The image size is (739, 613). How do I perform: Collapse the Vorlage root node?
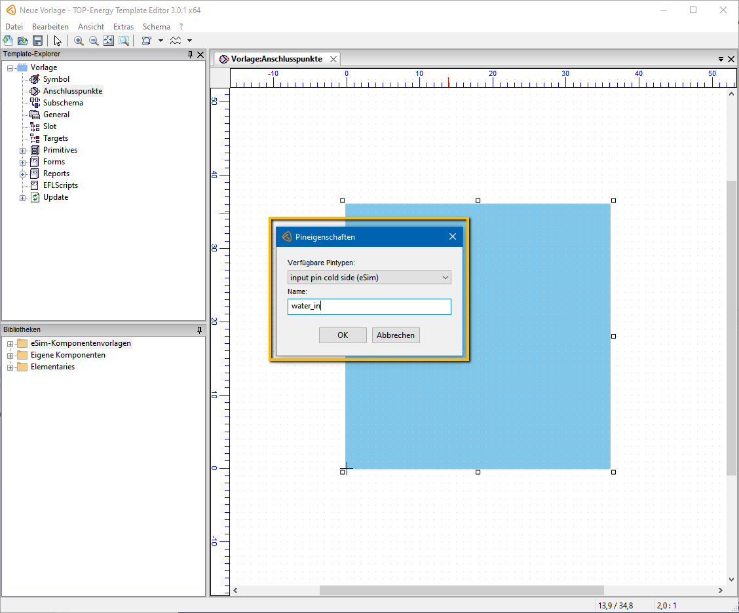(10, 68)
